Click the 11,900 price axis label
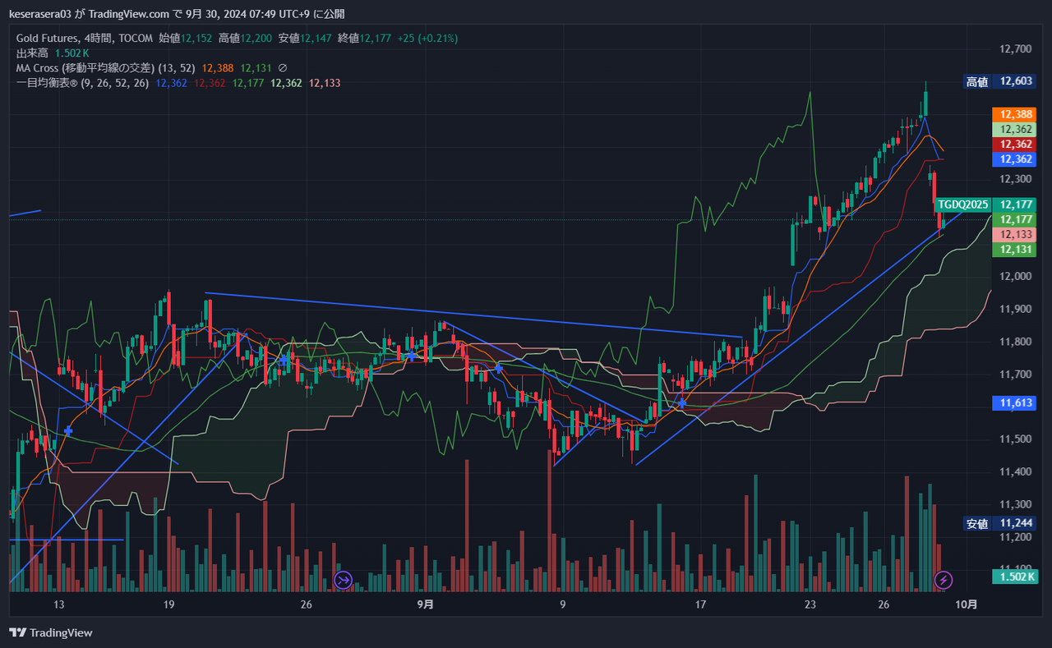 [x=1016, y=309]
